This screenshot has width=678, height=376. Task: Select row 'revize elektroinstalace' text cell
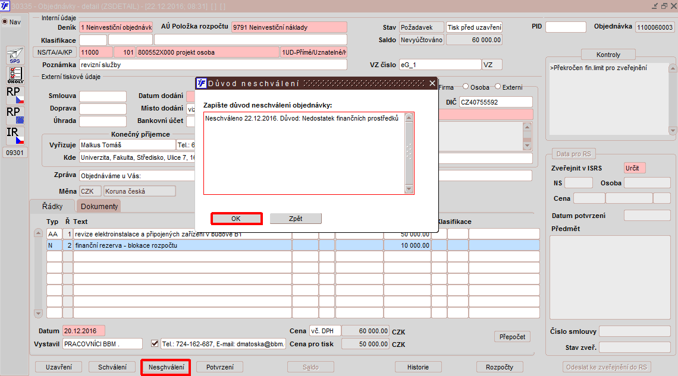[182, 234]
